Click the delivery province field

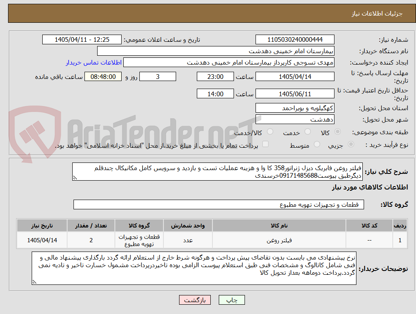295,108
